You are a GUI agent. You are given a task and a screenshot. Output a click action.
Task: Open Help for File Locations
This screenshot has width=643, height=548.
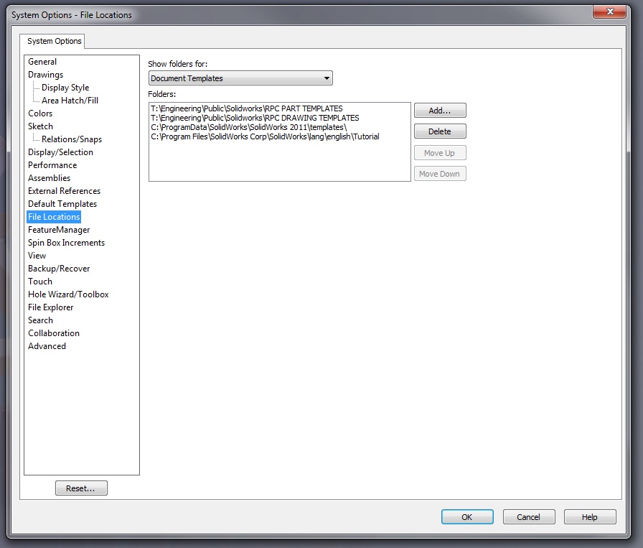pyautogui.click(x=590, y=517)
